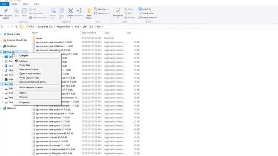278x156 pixels.
Task: Switch to the Share tab
Action: (26, 4)
